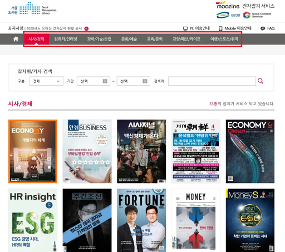This screenshot has width=285, height=252.
Task: Open 月刊朝鮮 magazine cover
Action: click(196, 151)
